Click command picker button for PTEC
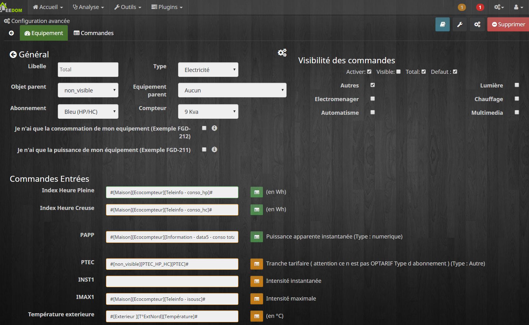 [257, 264]
